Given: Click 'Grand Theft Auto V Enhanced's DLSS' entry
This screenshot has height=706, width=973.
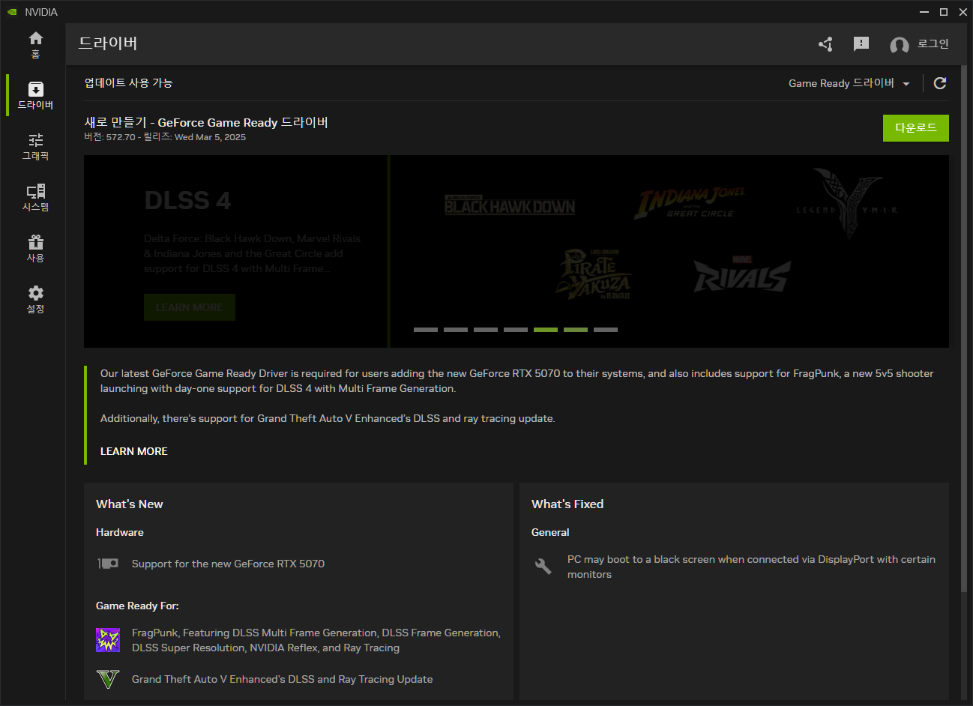Looking at the screenshot, I should [x=282, y=679].
